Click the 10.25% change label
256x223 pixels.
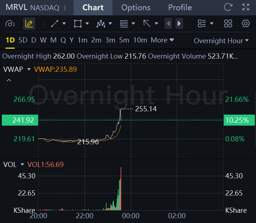[x=239, y=120]
